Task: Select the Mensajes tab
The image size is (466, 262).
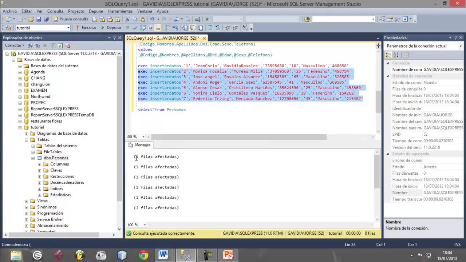Action: [x=139, y=145]
